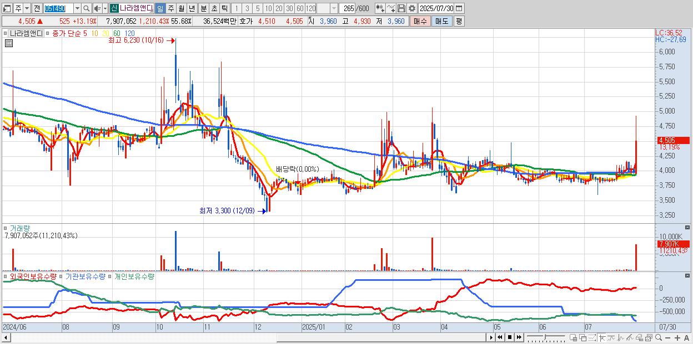Click the grid icon under the chart title

[8, 43]
